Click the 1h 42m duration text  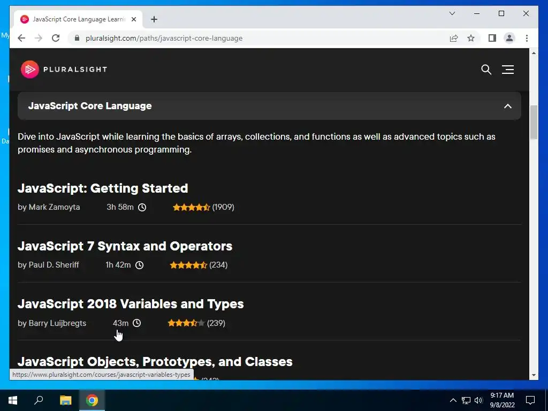[x=118, y=265]
